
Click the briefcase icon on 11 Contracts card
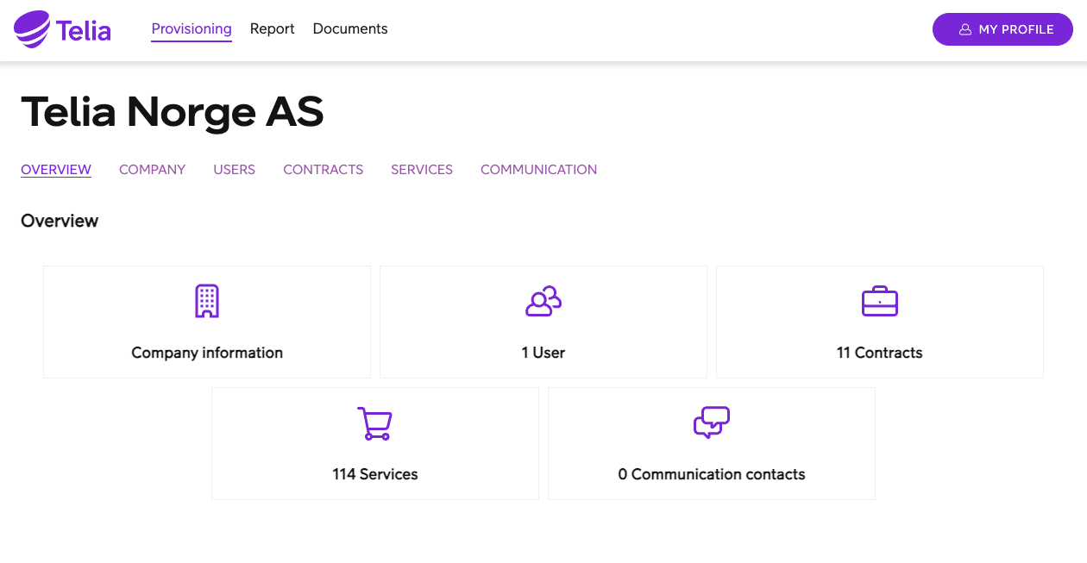click(879, 301)
